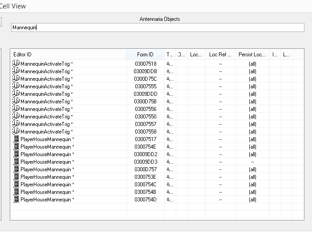
Task: Select Form ID cell 03007556
Action: point(146,109)
